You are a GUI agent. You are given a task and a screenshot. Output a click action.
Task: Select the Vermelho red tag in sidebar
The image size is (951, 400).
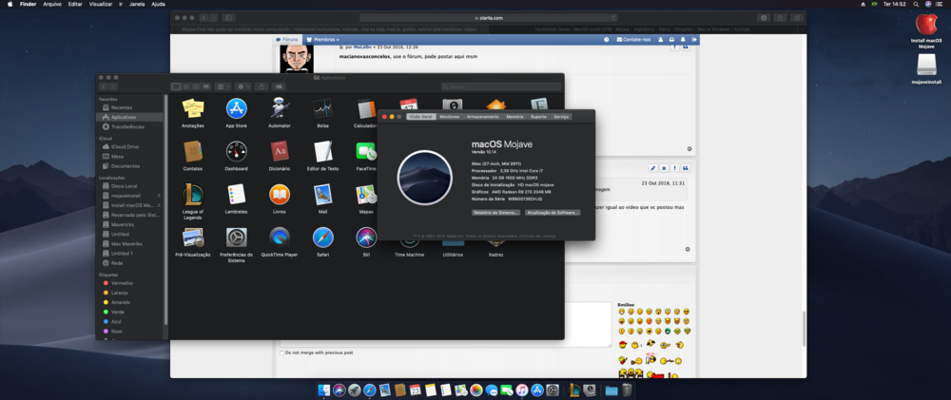pos(122,283)
